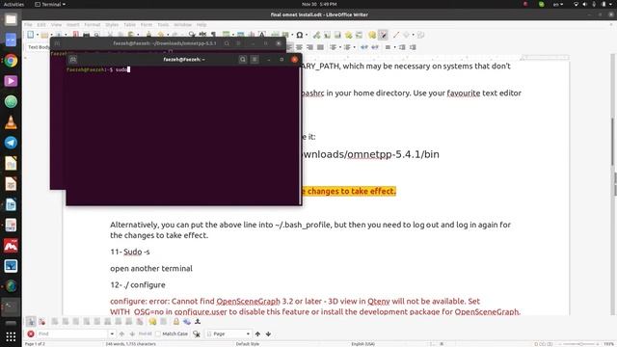The width and height of the screenshot is (617, 347).
Task: Open Navigate By Page dropdown
Action: click(x=248, y=334)
